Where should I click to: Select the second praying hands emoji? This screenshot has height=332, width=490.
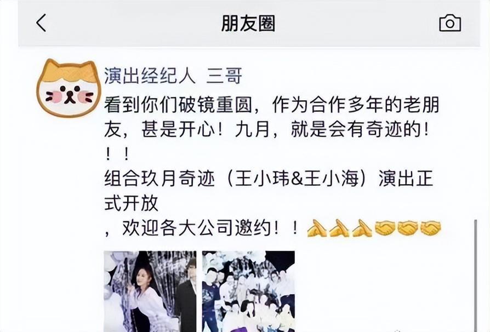(339, 228)
